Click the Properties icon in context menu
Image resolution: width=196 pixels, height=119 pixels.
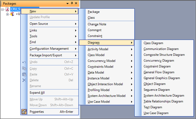click(24, 112)
